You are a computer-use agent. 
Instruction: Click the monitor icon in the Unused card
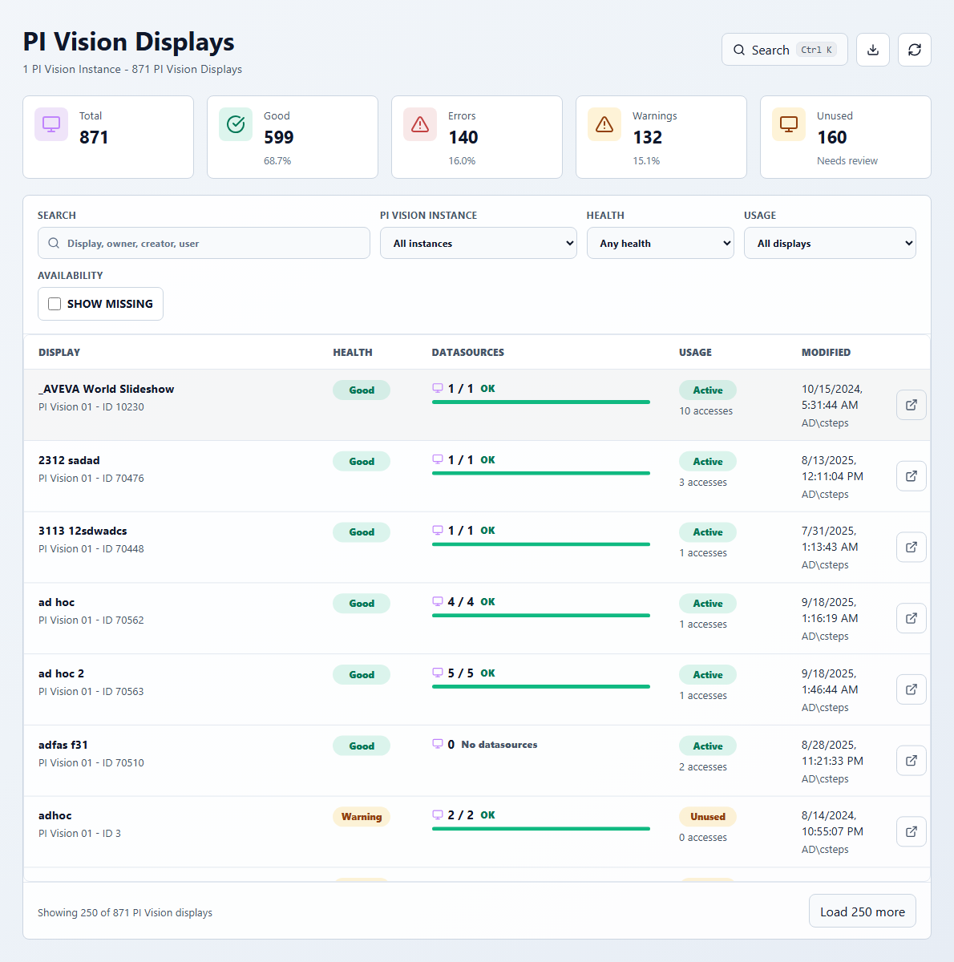click(789, 124)
